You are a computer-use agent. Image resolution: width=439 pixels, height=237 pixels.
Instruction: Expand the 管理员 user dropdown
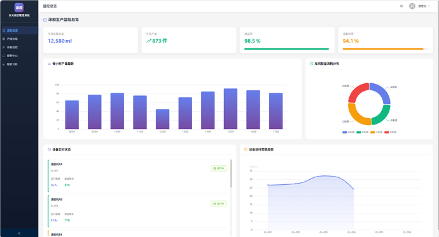[424, 6]
